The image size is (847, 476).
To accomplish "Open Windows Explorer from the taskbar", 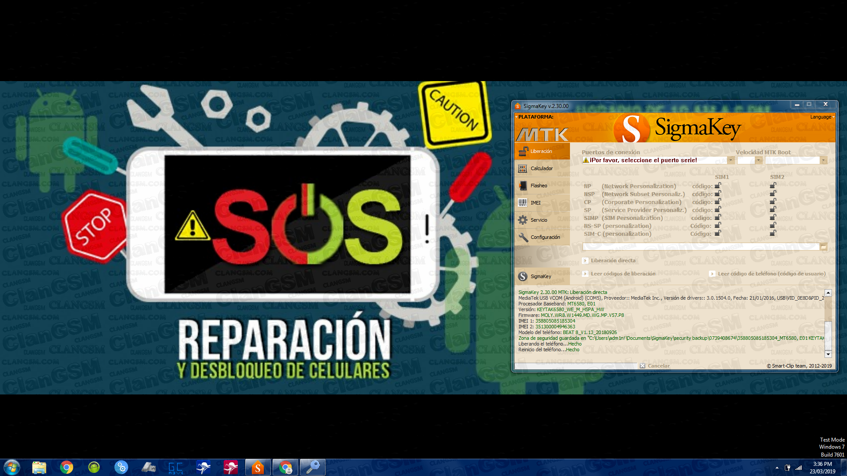I will pyautogui.click(x=39, y=467).
